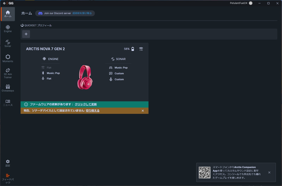Open the Home tab in sidebar
The width and height of the screenshot is (282, 186).
point(8,14)
